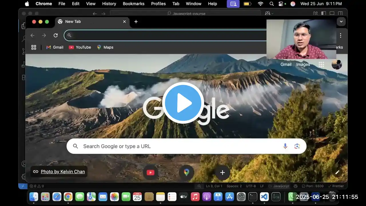Open the File menu
Viewport: 366px width, 206px height.
pyautogui.click(x=62, y=4)
